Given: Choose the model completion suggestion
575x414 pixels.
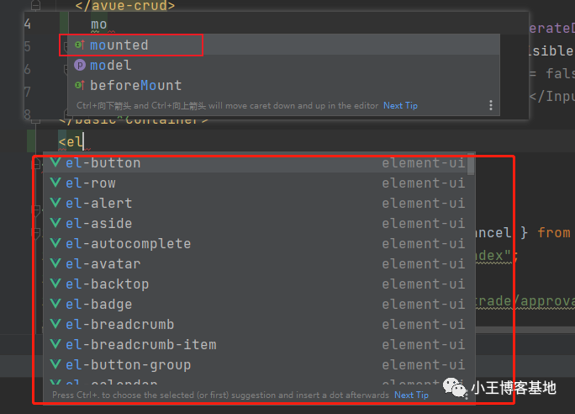Looking at the screenshot, I should pos(283,66).
